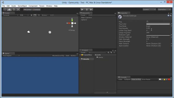Click the red X axis gizmo cone

coord(69,23)
